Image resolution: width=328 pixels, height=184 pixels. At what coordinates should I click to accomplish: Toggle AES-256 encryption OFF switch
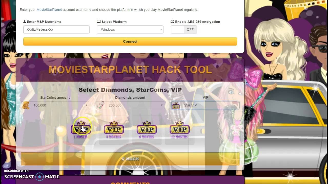click(x=184, y=29)
